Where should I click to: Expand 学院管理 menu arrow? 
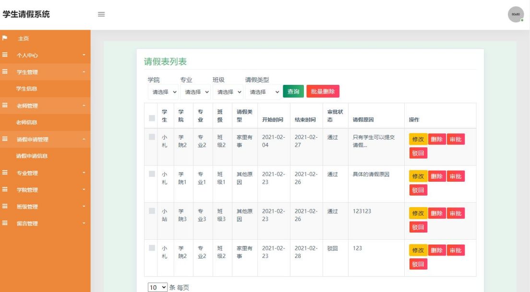pyautogui.click(x=84, y=189)
